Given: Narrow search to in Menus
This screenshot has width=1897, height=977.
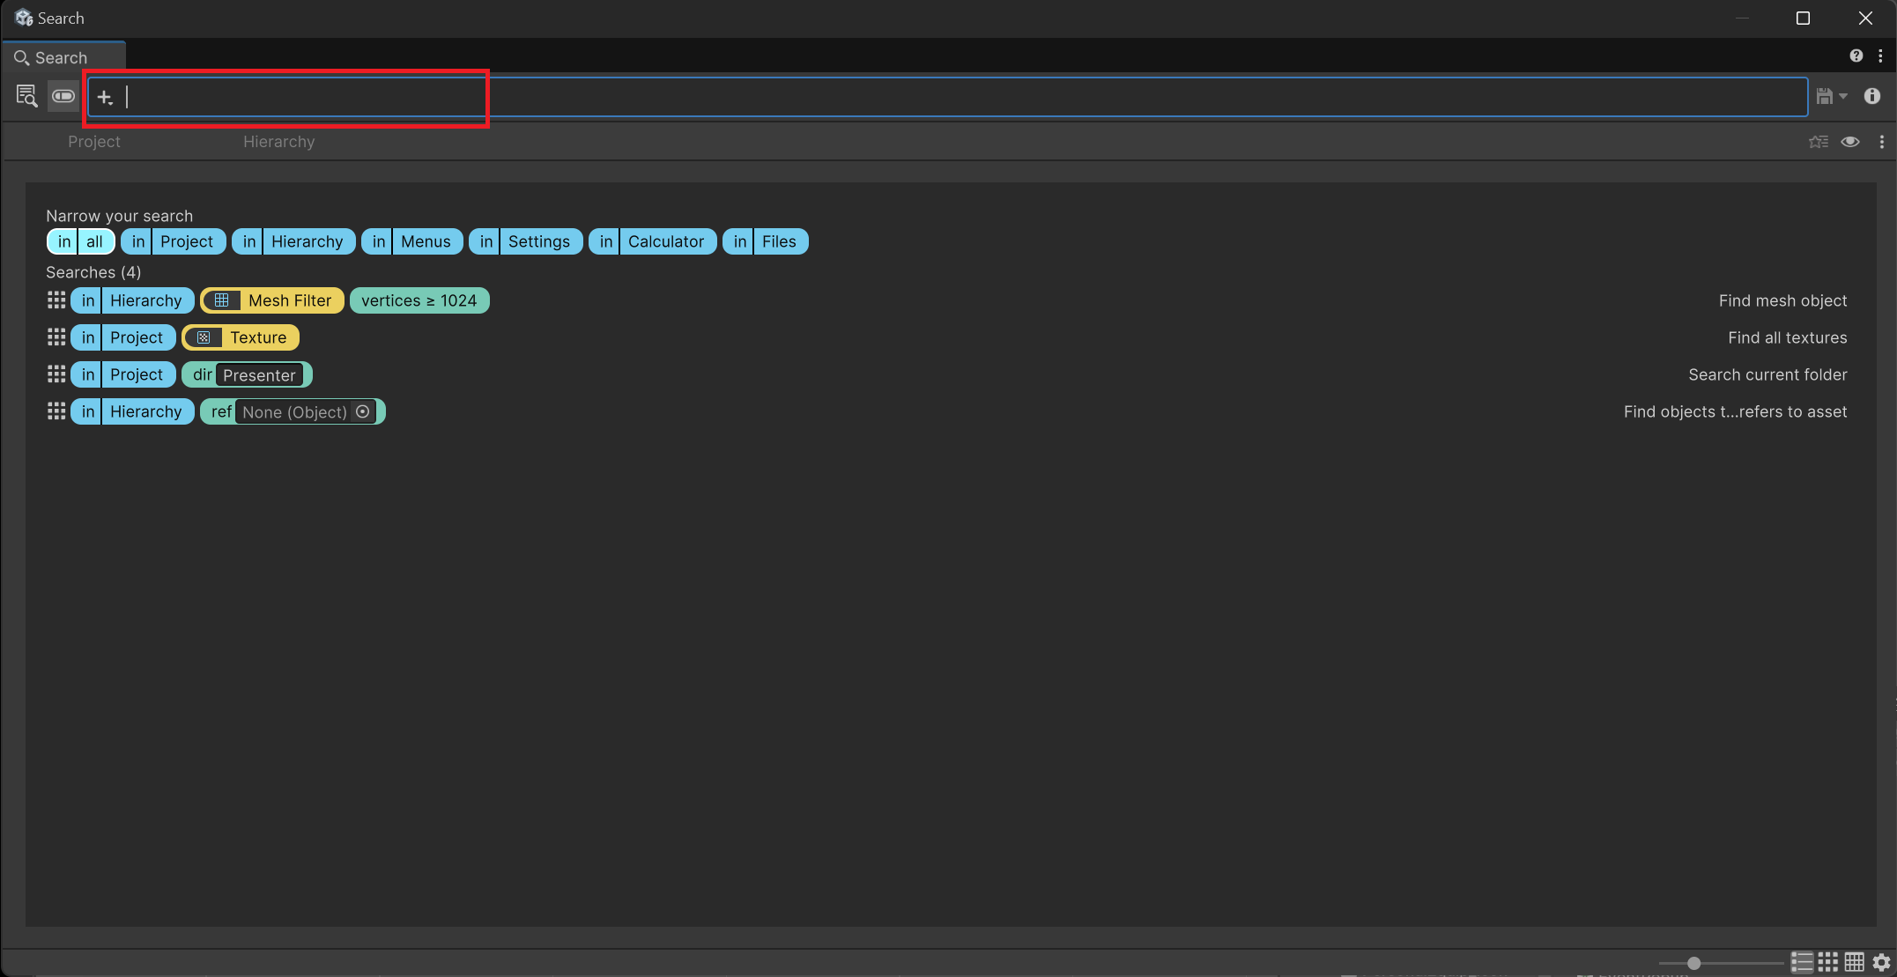Looking at the screenshot, I should pyautogui.click(x=411, y=241).
